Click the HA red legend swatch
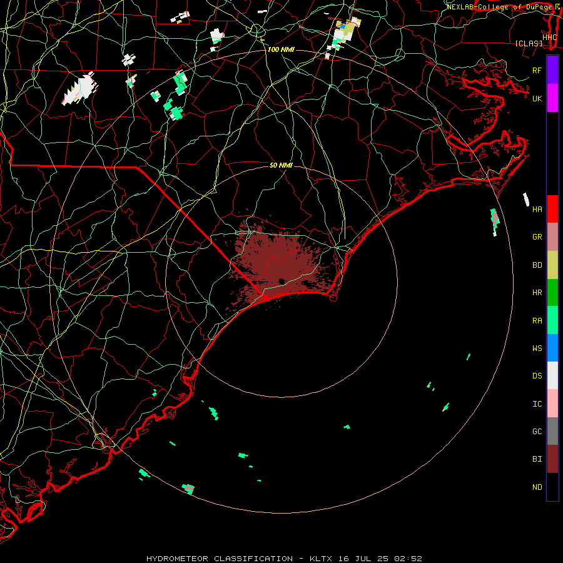563x563 pixels. tap(552, 209)
